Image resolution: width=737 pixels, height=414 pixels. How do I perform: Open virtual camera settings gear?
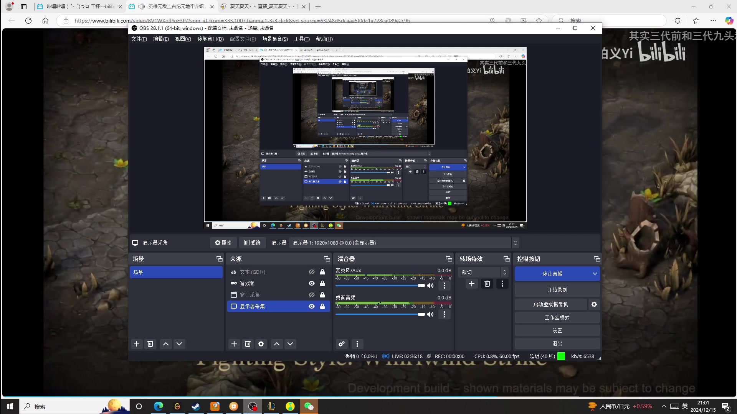(594, 304)
